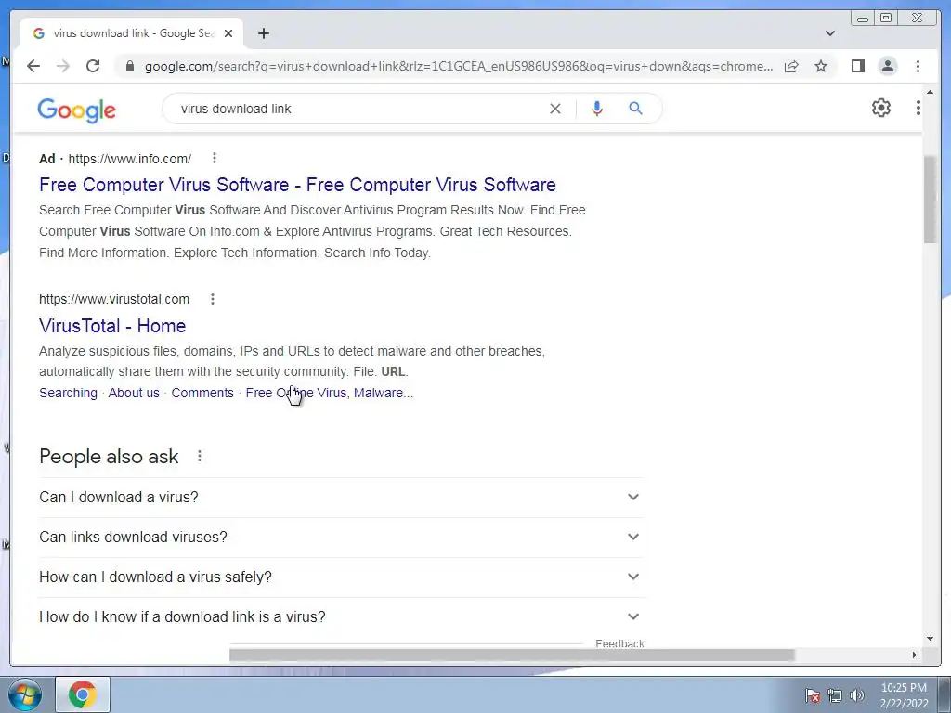Close the virus download link tab

[x=228, y=33]
